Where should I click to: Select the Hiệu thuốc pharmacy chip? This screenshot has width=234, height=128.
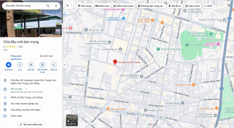pyautogui.click(x=192, y=6)
